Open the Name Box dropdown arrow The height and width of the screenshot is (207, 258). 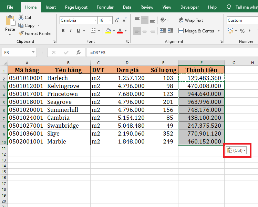point(33,52)
